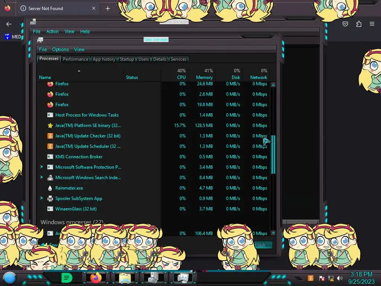
Task: Open the MED bookmark in Firefox
Action: tap(13, 37)
